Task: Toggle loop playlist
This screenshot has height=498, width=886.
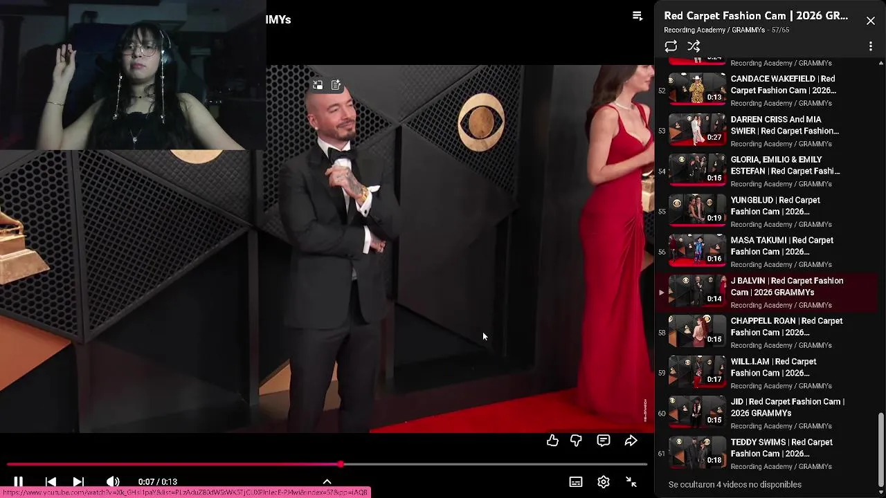Action: point(671,46)
